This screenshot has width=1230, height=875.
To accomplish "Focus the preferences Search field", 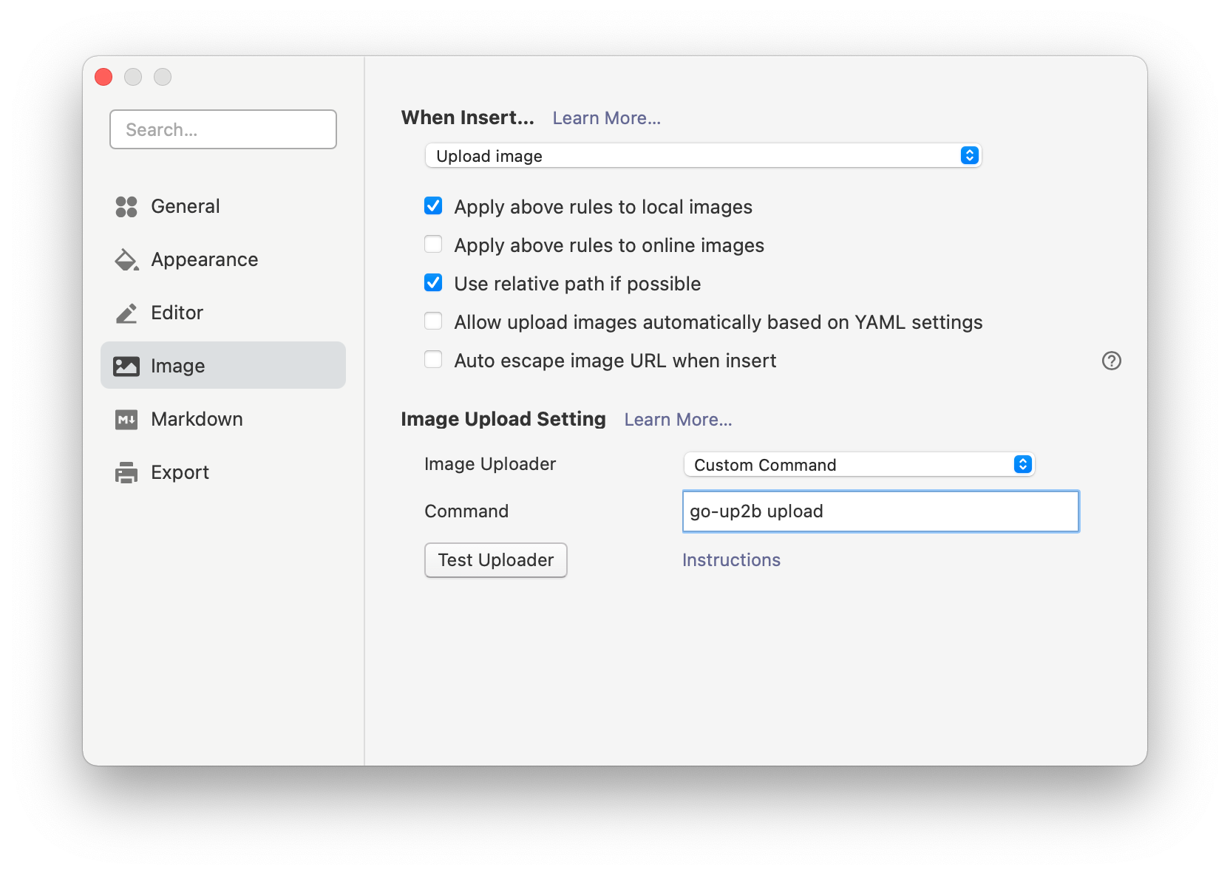I will coord(223,129).
